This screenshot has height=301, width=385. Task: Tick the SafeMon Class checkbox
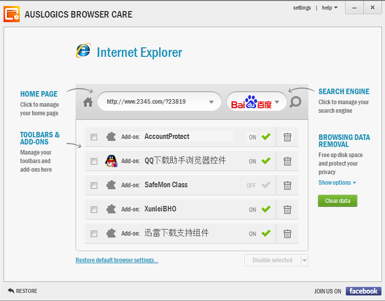click(94, 185)
